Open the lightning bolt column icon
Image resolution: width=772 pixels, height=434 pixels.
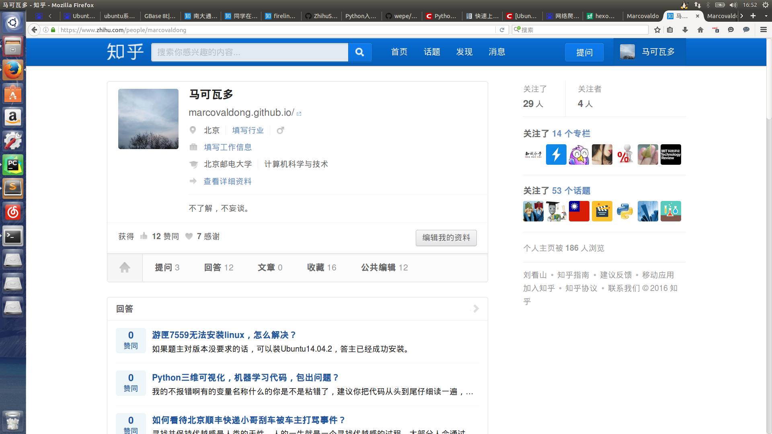coord(556,154)
